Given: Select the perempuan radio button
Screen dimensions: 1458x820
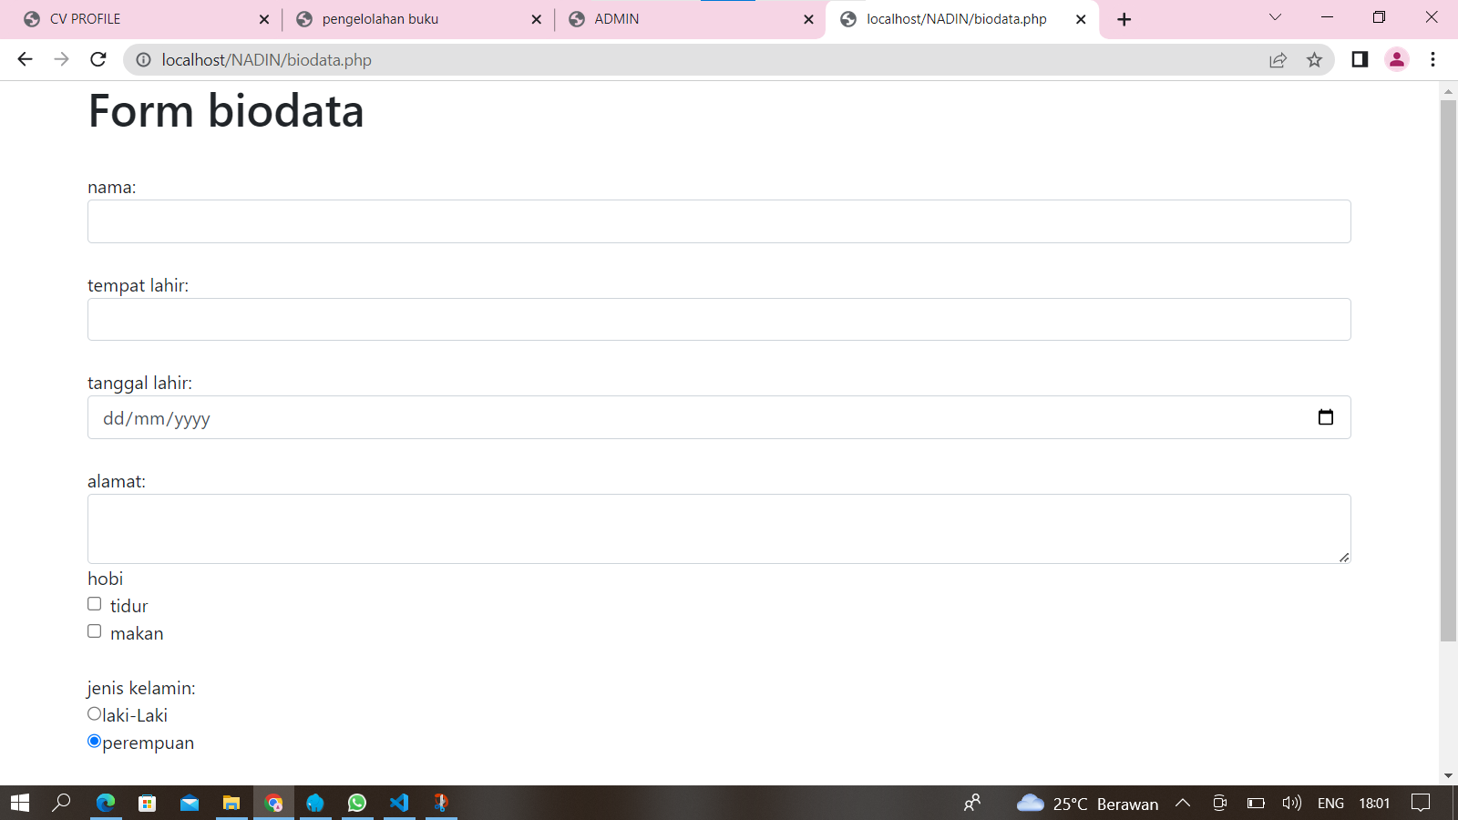Looking at the screenshot, I should (x=95, y=742).
